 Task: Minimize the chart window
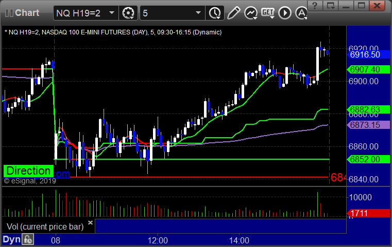[346, 6]
